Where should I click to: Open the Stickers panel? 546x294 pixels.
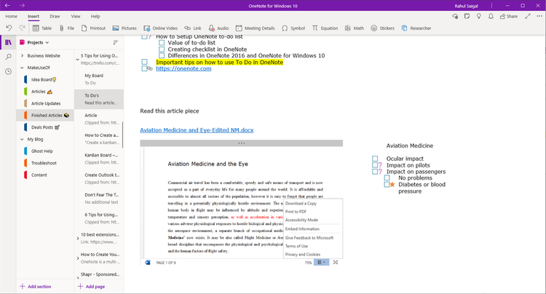click(x=382, y=28)
